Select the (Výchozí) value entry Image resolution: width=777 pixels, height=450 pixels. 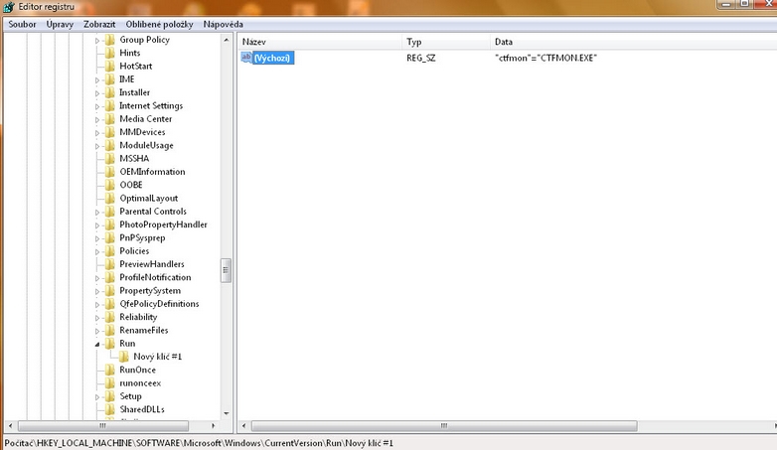point(272,59)
